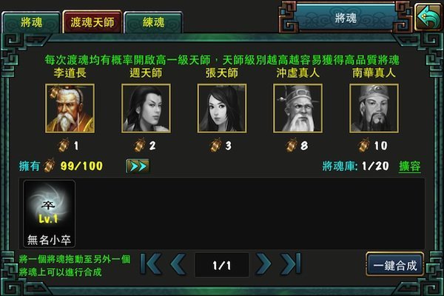
Task: Select 張天師 master portrait
Action: (x=222, y=108)
